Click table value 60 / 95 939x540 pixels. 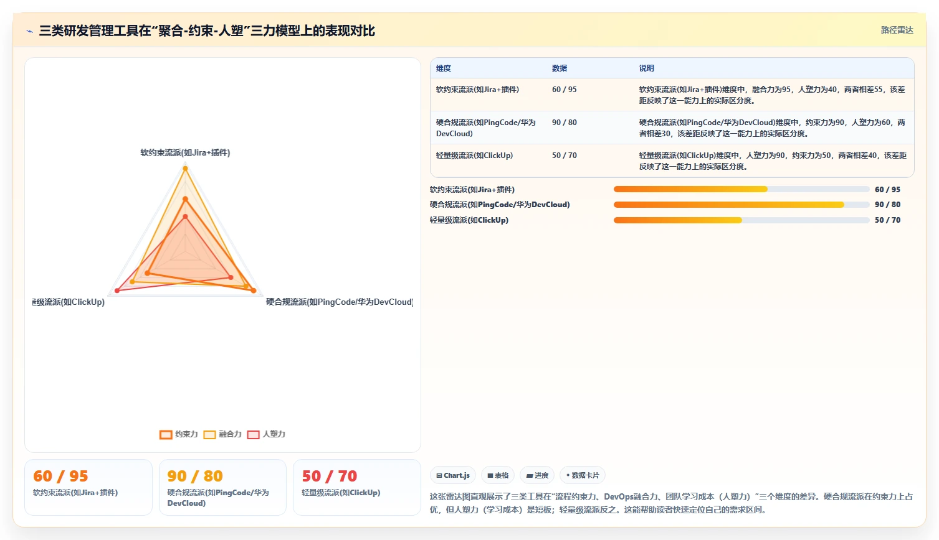[565, 90]
